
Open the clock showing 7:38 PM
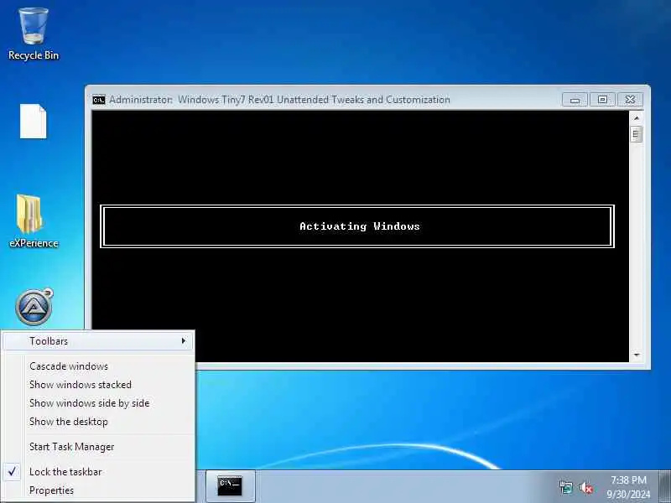628,487
